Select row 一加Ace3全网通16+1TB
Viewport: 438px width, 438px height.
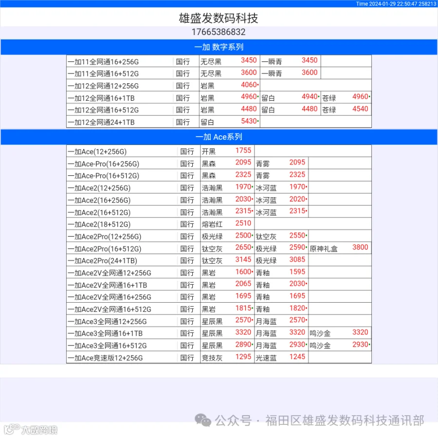(x=219, y=333)
